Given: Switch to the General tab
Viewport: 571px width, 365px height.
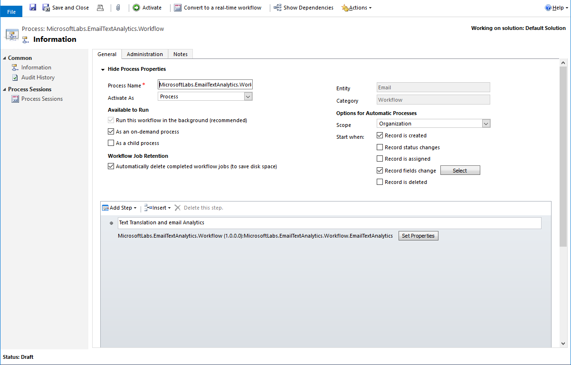Looking at the screenshot, I should (x=107, y=54).
